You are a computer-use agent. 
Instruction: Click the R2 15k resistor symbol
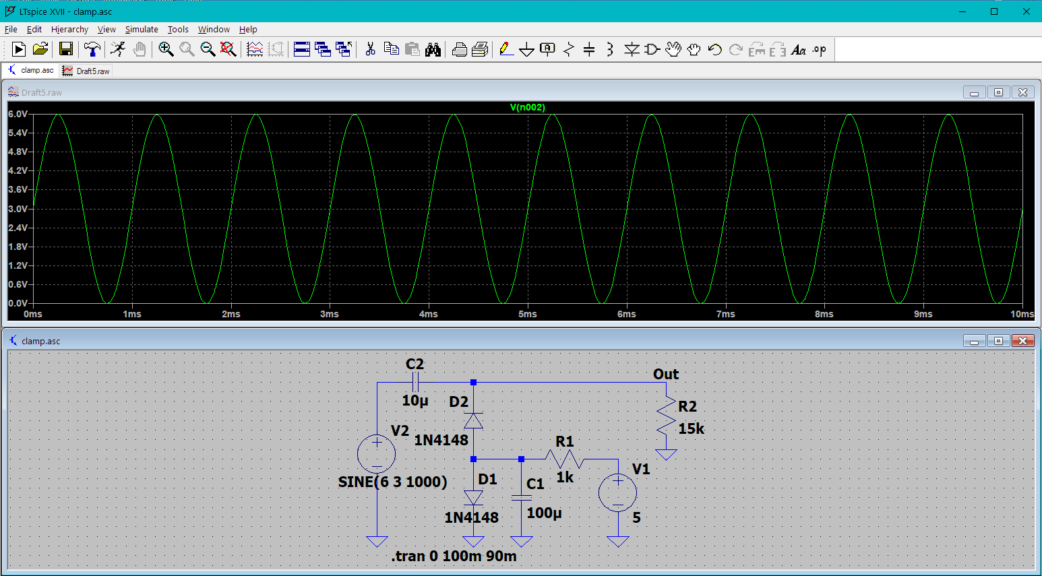(666, 417)
